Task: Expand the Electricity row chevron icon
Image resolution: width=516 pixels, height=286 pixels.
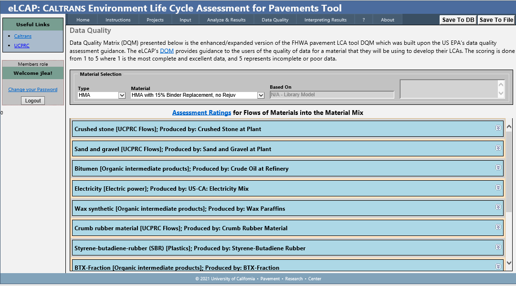Action: click(x=498, y=187)
